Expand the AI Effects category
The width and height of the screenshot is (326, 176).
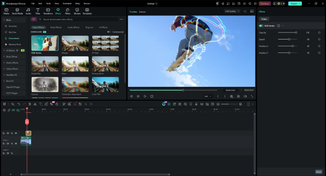4,50
